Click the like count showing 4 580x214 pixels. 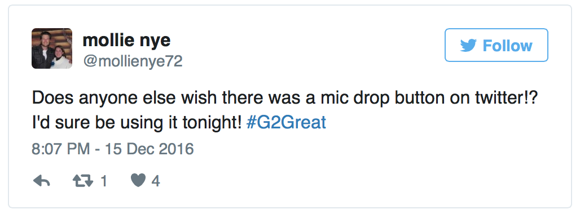click(x=156, y=181)
